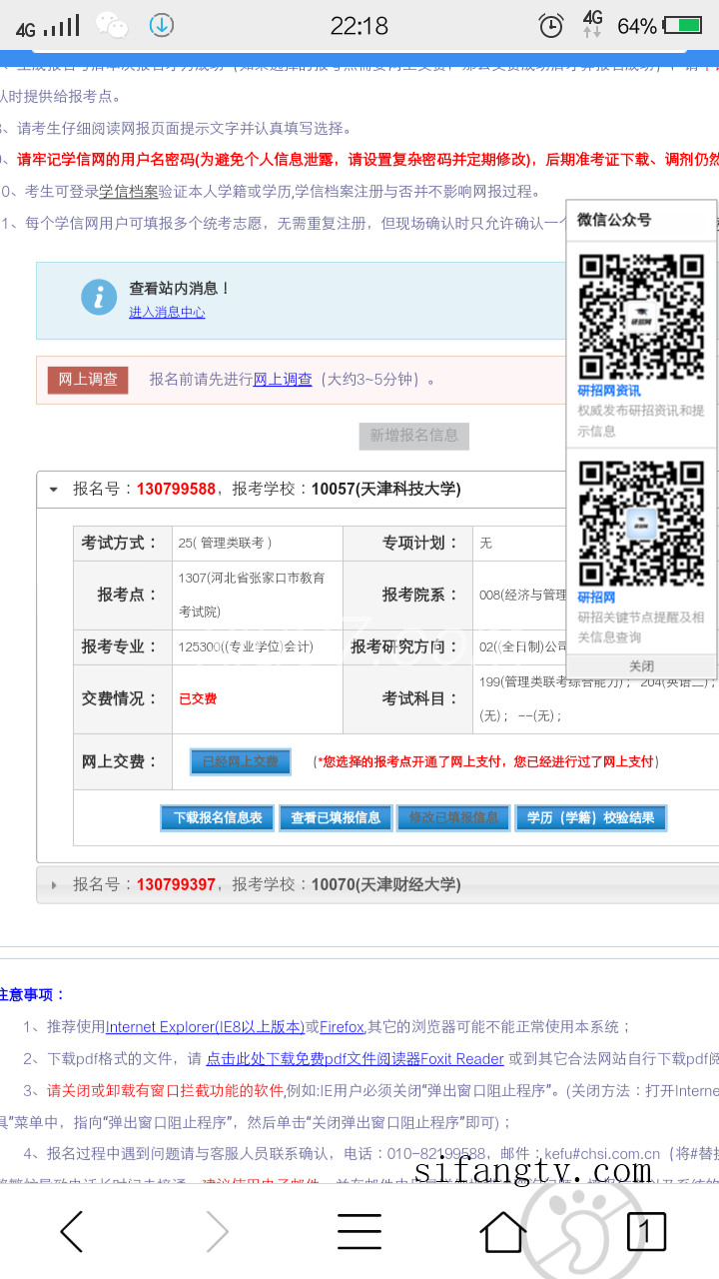This screenshot has height=1279, width=719.
Task: Click the clock time 22:18
Action: 359,26
